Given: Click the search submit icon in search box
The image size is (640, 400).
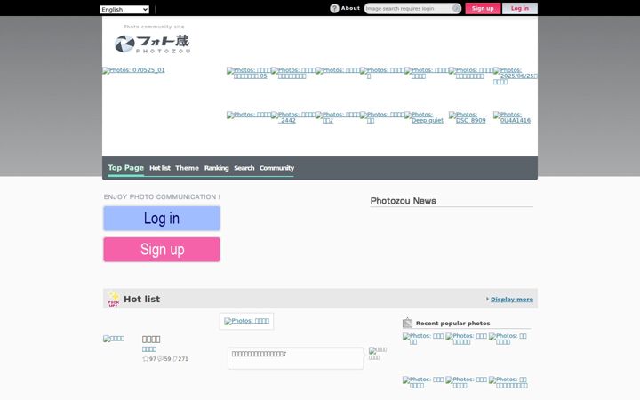Looking at the screenshot, I should 456,8.
